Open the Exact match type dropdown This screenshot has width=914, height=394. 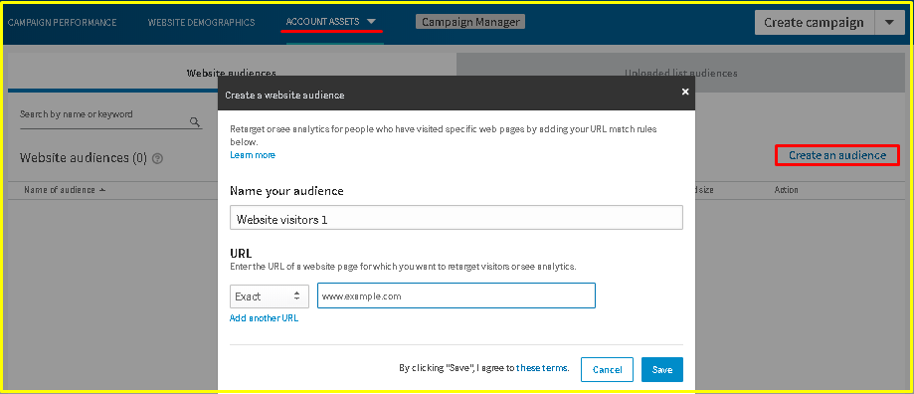270,296
